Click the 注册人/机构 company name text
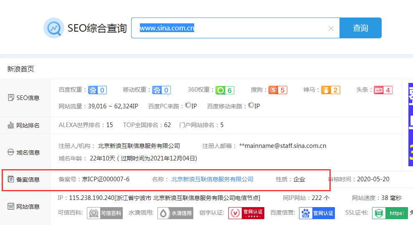The width and height of the screenshot is (413, 225). tap(139, 146)
